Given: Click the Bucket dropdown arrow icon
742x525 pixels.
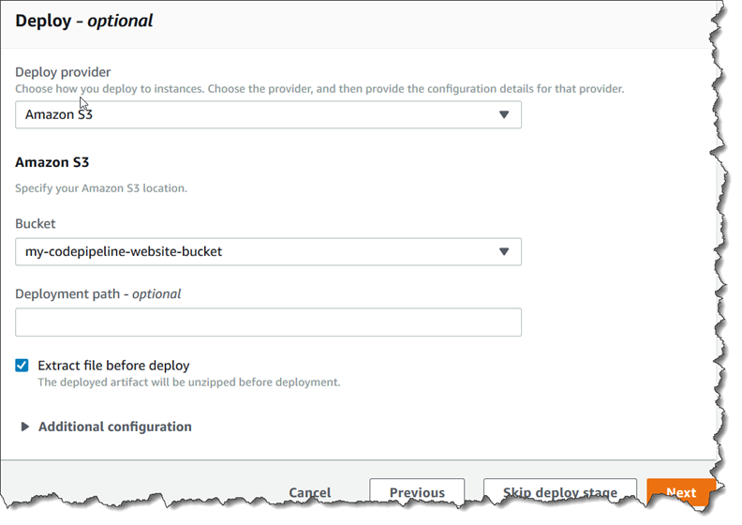Looking at the screenshot, I should 503,251.
